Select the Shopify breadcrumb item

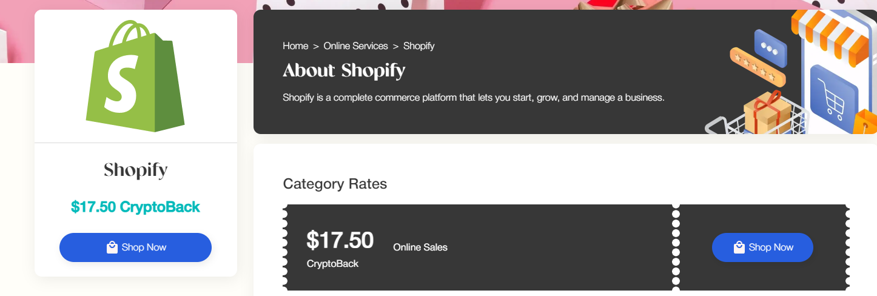[x=418, y=46]
